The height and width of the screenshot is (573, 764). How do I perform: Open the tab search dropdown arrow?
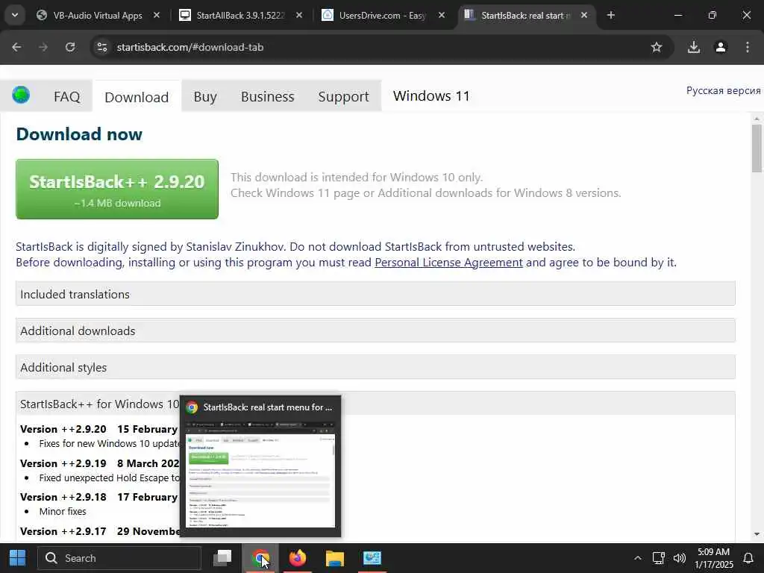(15, 15)
